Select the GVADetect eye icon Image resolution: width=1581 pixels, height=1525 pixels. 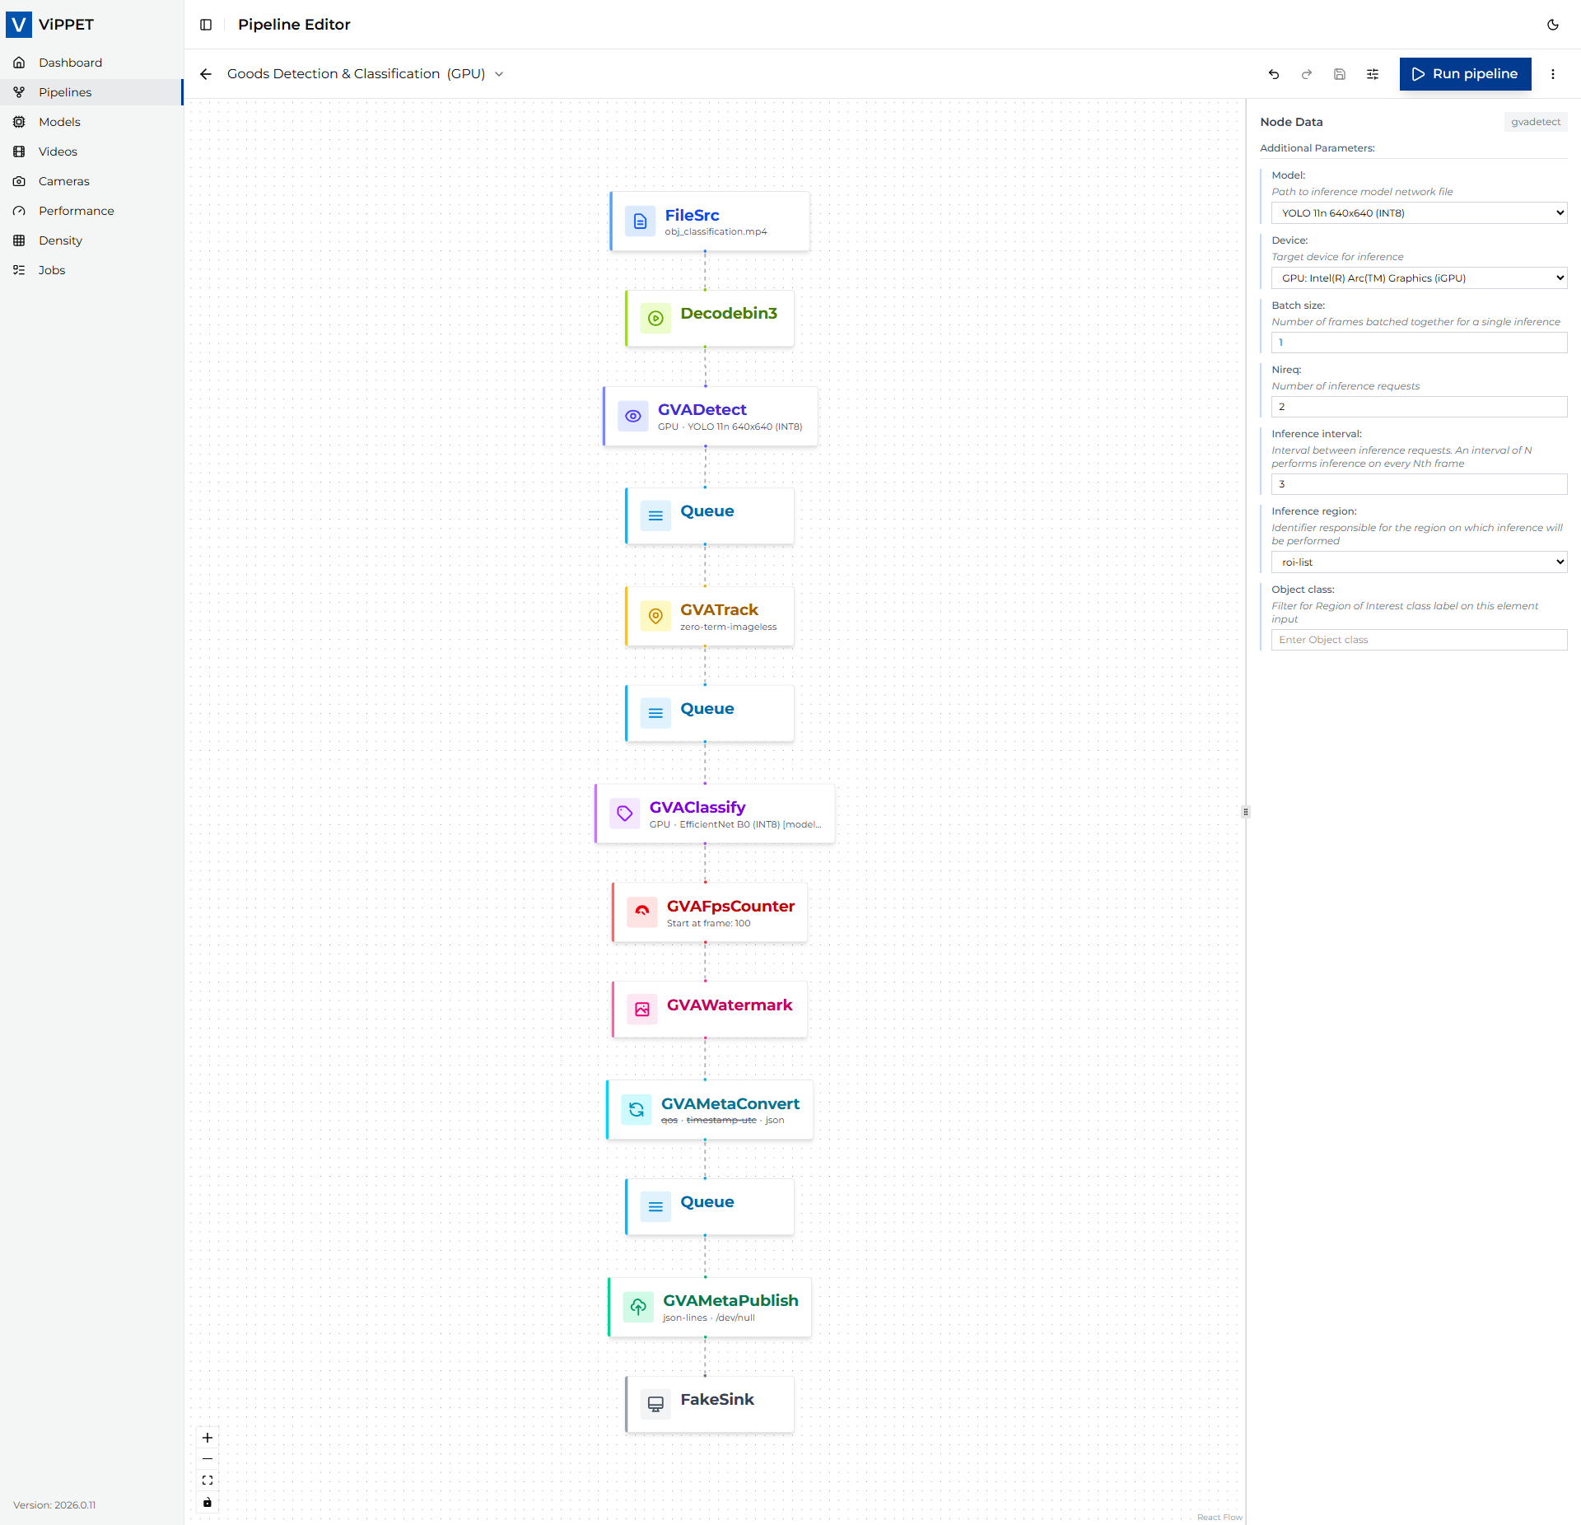tap(632, 417)
